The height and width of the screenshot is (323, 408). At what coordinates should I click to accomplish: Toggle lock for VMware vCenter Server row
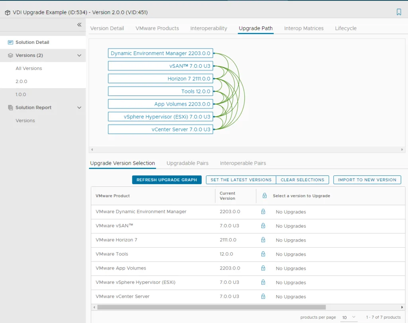(x=263, y=296)
